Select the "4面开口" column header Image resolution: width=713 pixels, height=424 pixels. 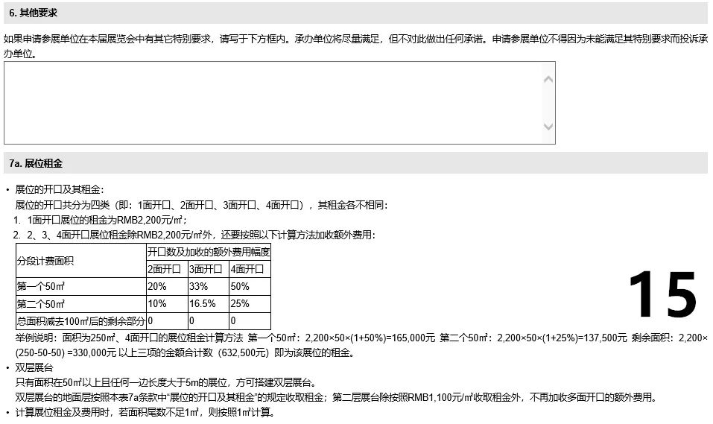point(249,269)
